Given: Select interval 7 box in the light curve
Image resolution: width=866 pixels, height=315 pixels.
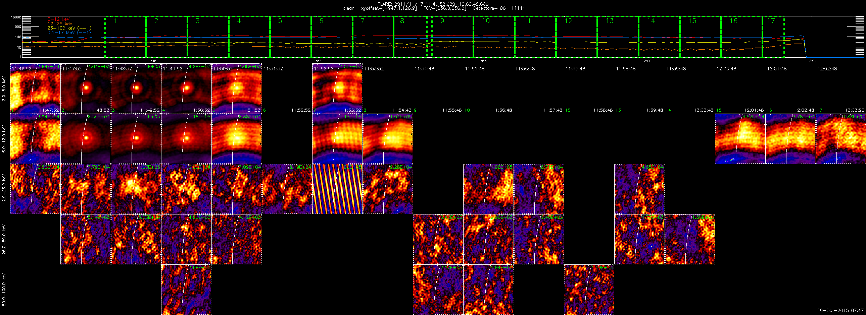Looking at the screenshot, I should click(373, 37).
